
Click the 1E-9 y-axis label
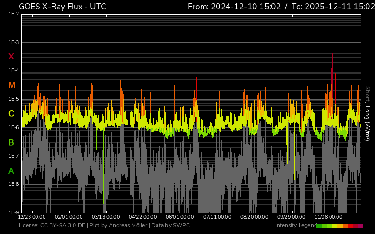[14, 212]
